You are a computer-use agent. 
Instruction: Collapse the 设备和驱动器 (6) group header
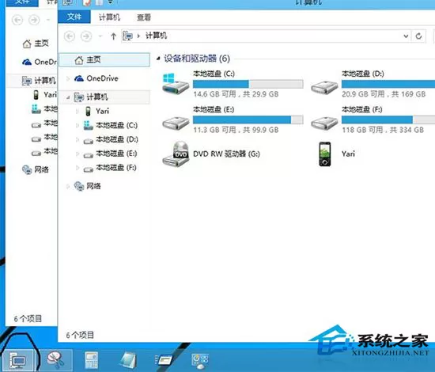click(x=158, y=59)
